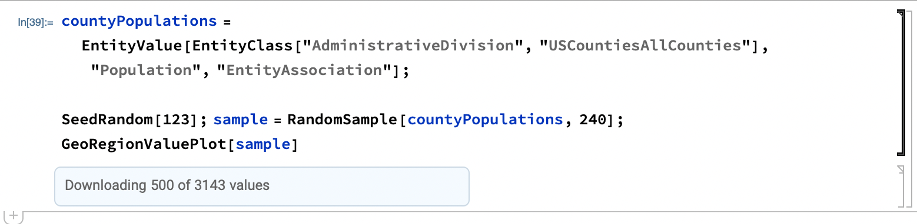Select the output cell bracket beside download message
Image resolution: width=917 pixels, height=224 pixels.
[899, 186]
